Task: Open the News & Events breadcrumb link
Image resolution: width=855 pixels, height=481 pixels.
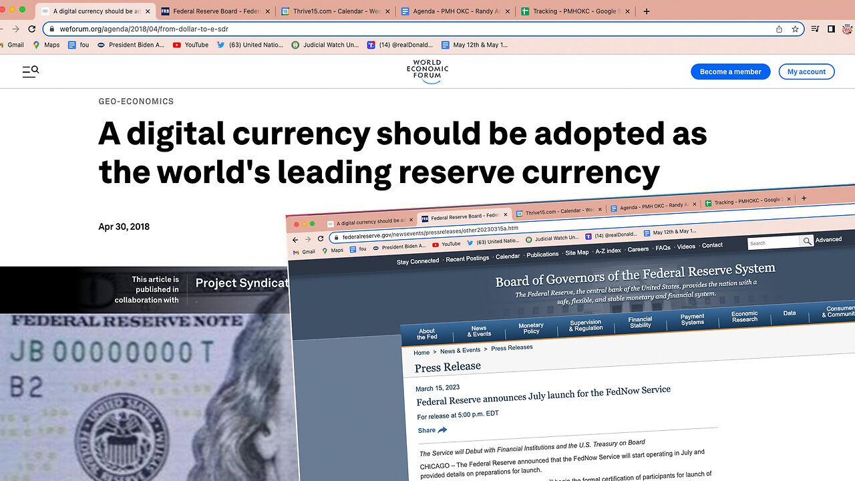Action: click(460, 350)
